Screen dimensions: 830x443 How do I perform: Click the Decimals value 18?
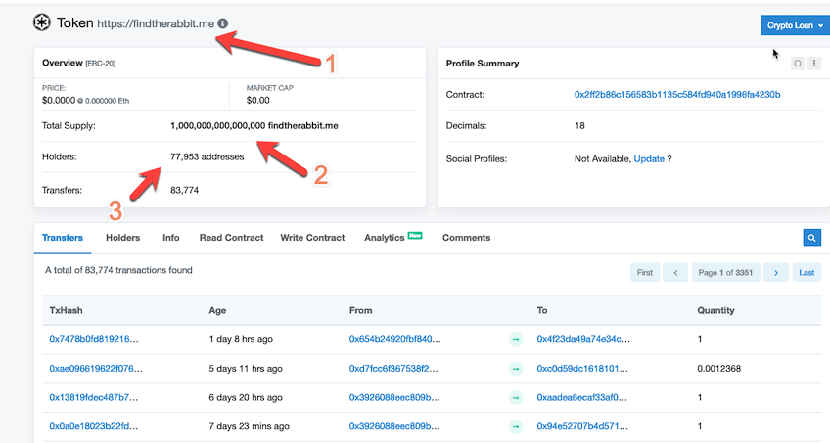(x=579, y=126)
